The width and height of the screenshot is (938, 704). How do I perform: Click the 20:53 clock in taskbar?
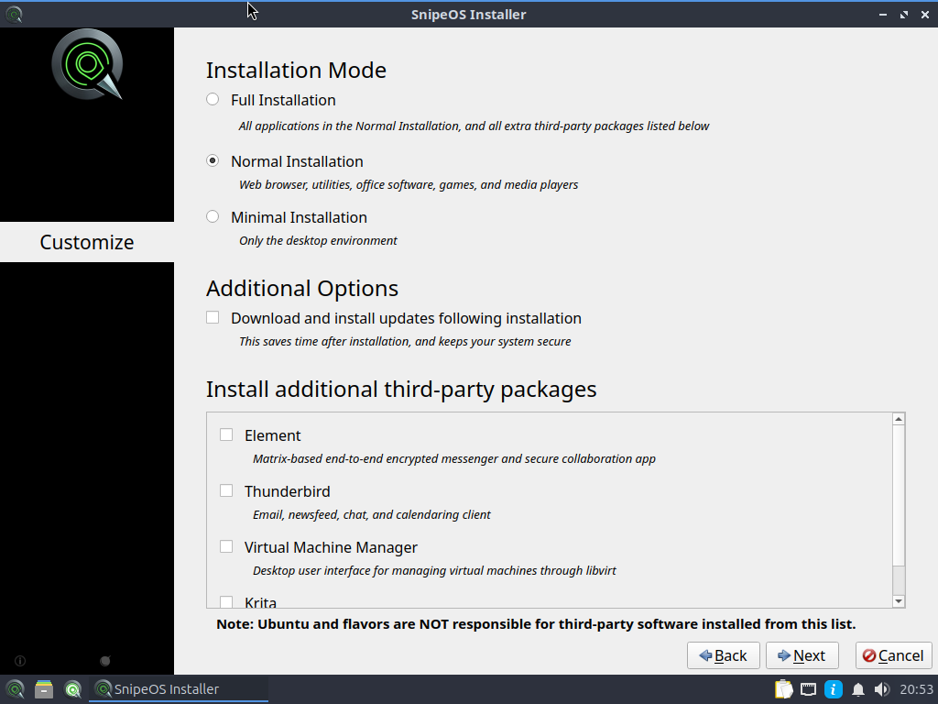[916, 689]
